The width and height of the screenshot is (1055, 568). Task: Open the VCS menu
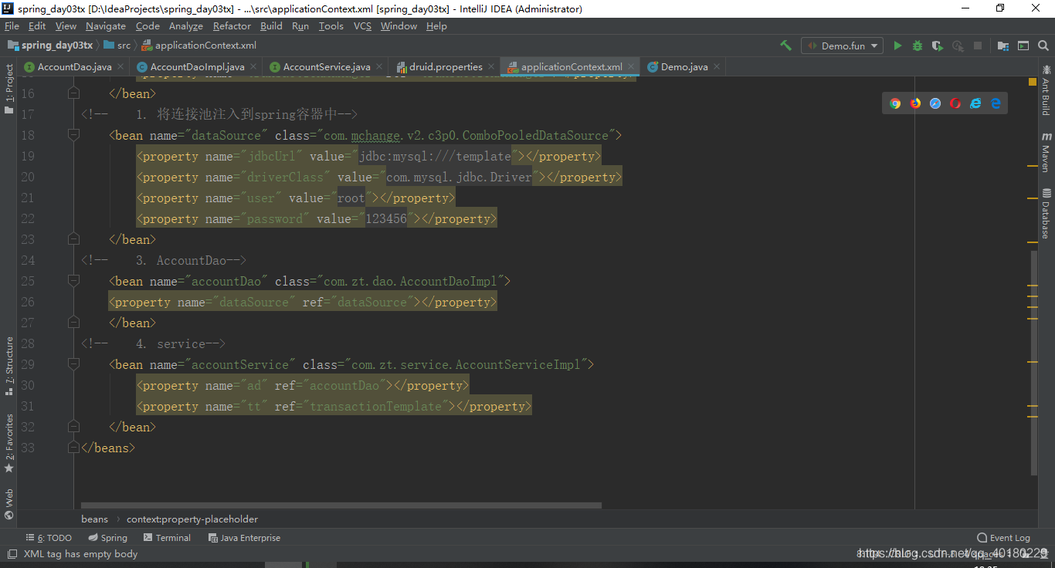(362, 25)
